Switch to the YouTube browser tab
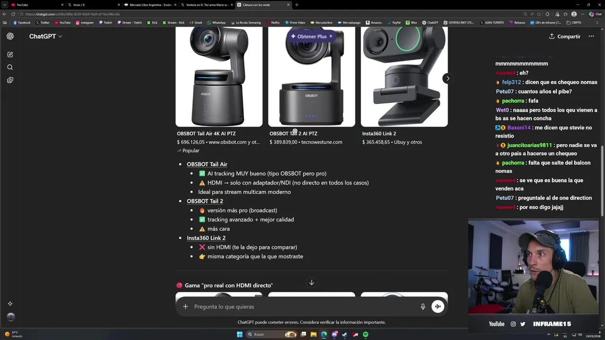This screenshot has height=340, width=605. tap(37, 5)
